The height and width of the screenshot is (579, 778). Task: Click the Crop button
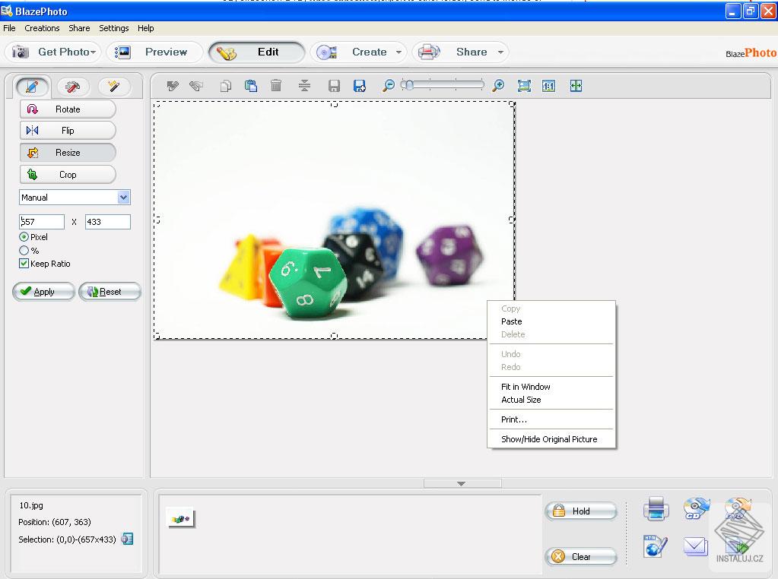[68, 175]
